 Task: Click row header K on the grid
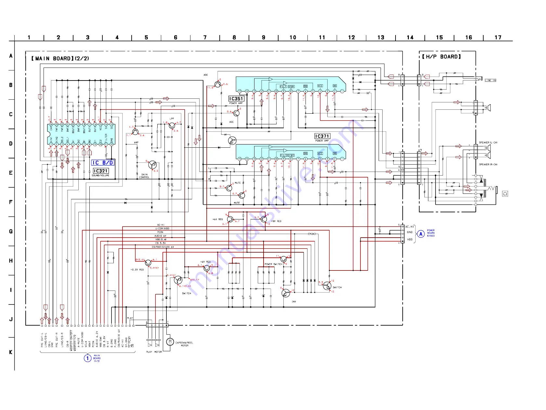[11, 352]
